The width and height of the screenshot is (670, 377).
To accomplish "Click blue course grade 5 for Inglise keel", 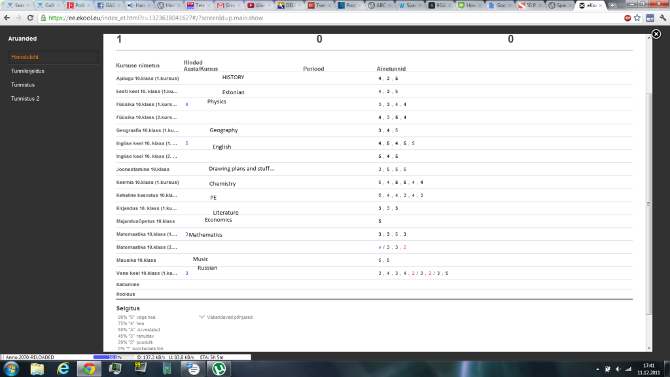I will tap(186, 143).
